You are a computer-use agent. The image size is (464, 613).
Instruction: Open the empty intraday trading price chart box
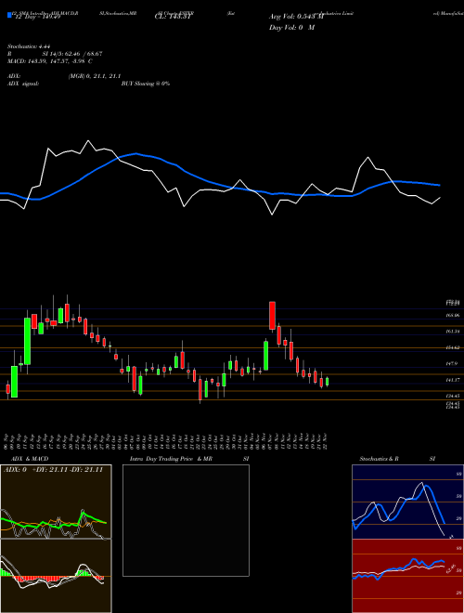(186, 520)
